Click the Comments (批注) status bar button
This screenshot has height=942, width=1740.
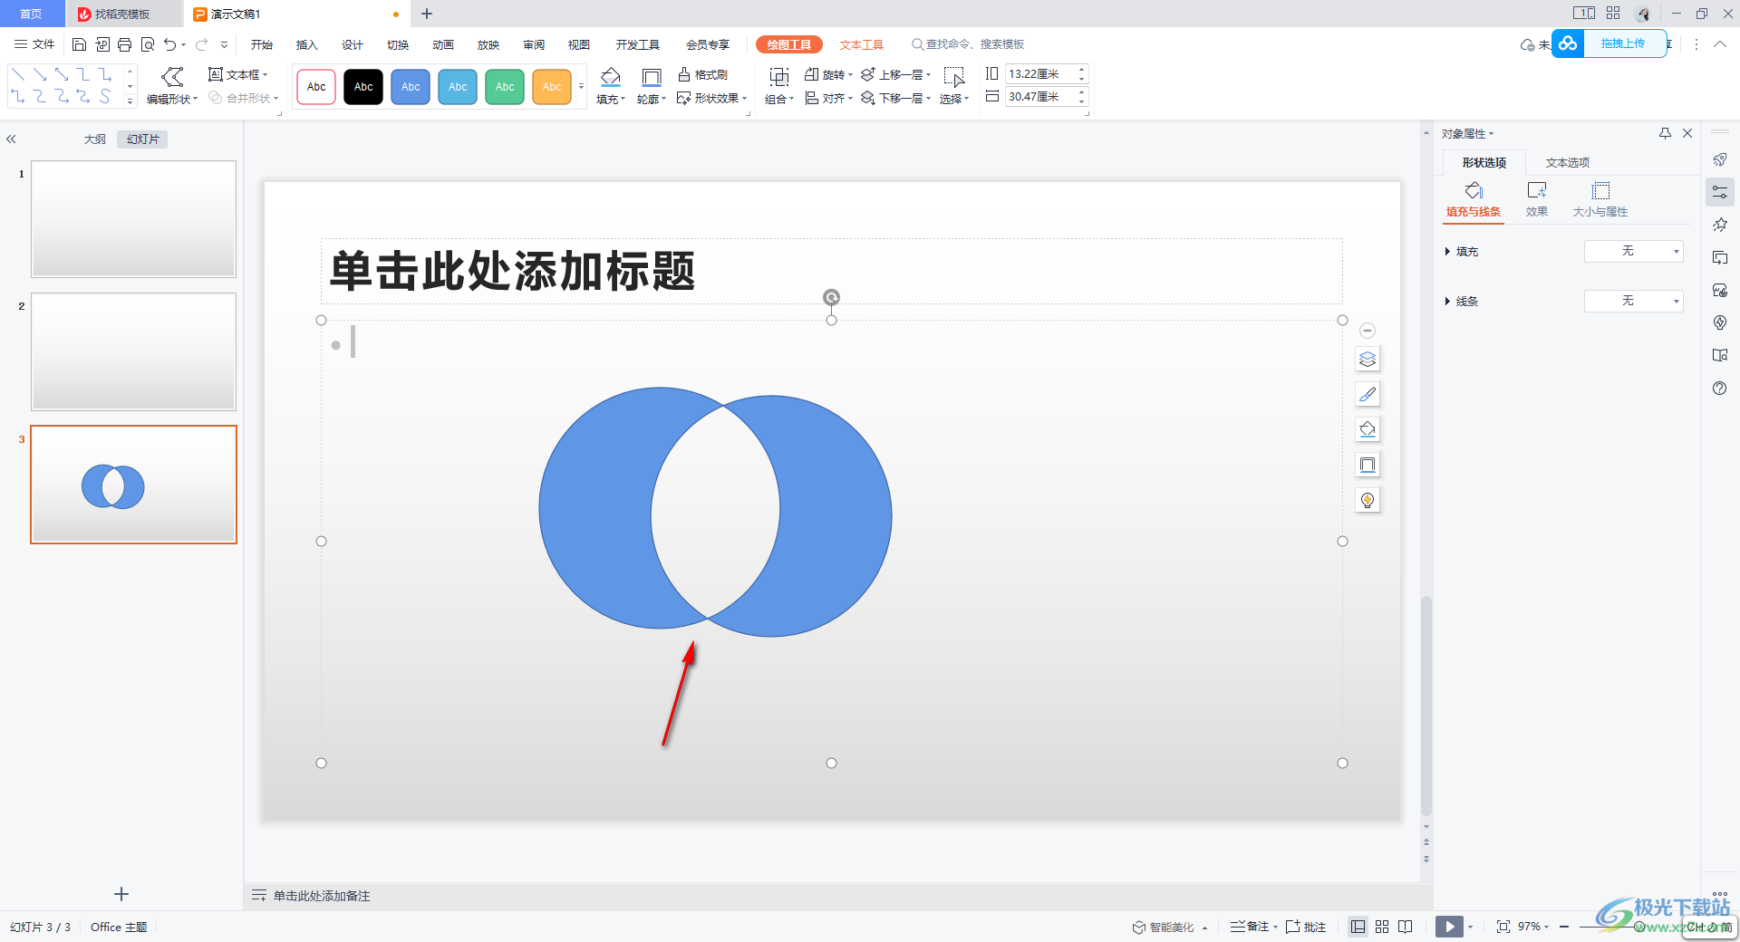[1306, 927]
